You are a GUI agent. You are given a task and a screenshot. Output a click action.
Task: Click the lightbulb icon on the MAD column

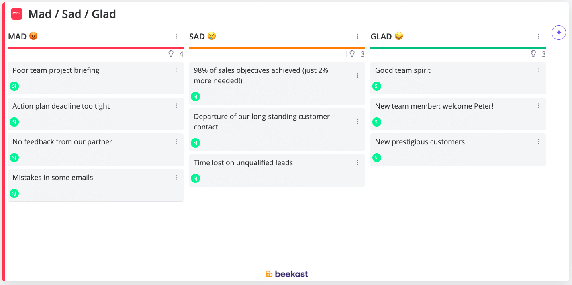(x=171, y=53)
